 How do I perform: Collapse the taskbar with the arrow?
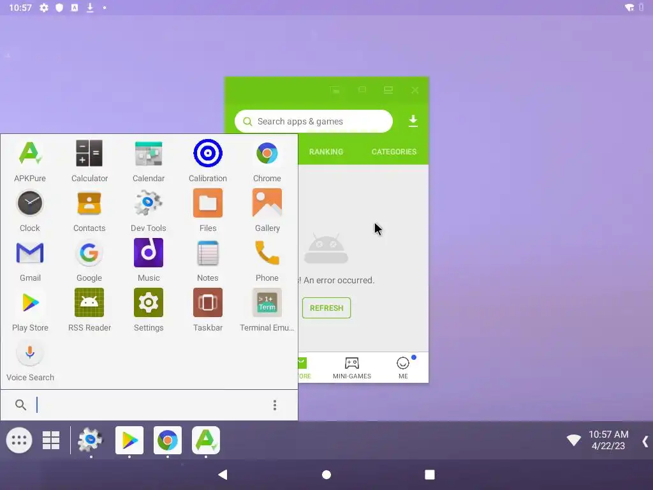coord(645,442)
